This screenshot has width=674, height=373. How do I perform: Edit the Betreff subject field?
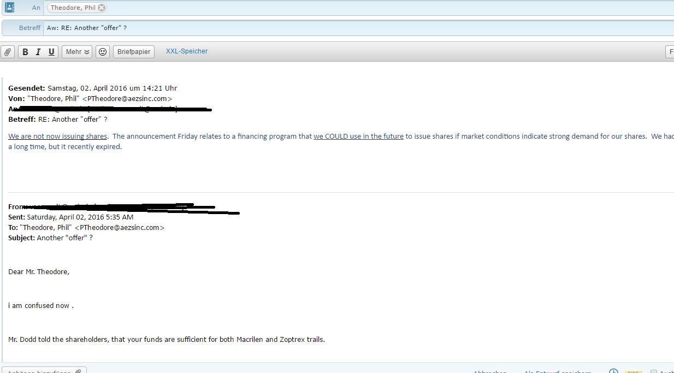coord(358,28)
